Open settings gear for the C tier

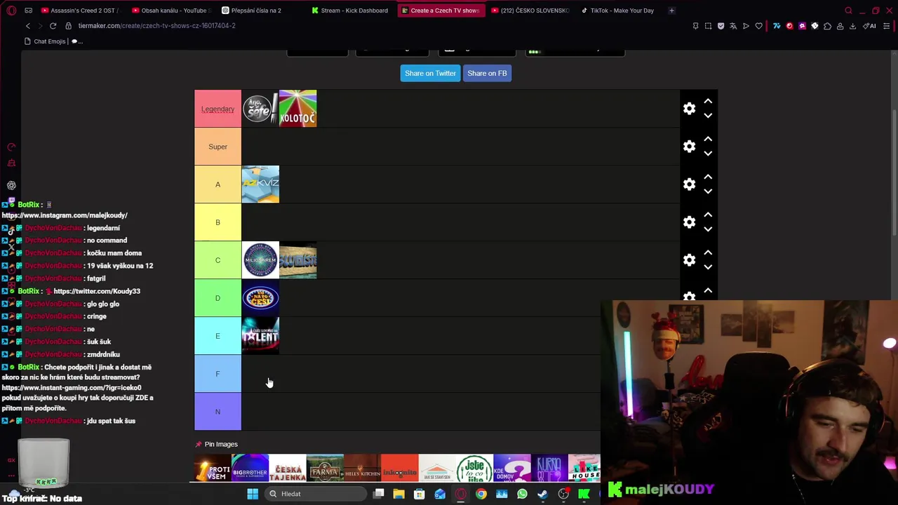[x=689, y=260]
